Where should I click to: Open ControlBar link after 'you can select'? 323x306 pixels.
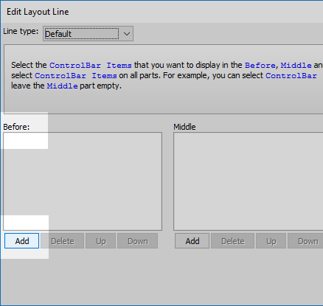(x=291, y=76)
